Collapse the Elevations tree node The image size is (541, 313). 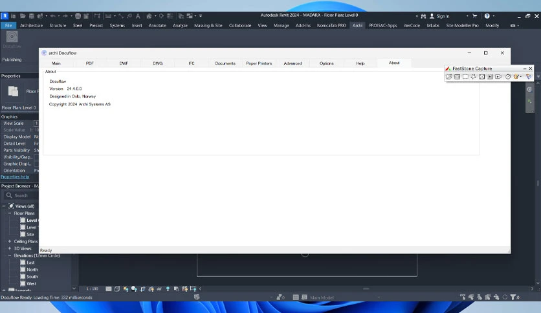pyautogui.click(x=10, y=255)
